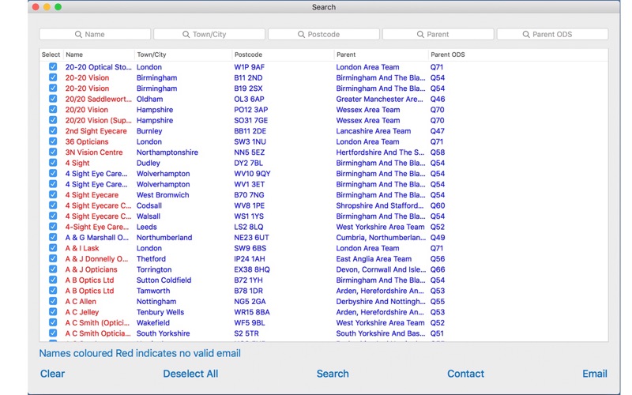The height and width of the screenshot is (395, 632).
Task: Click the Email button
Action: click(595, 374)
